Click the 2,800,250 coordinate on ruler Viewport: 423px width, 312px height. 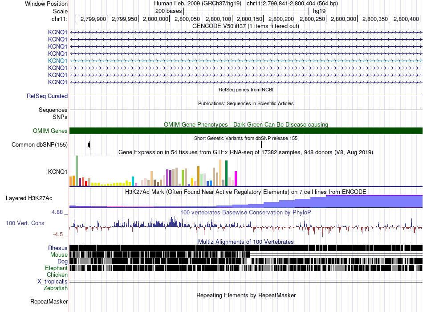click(313, 19)
